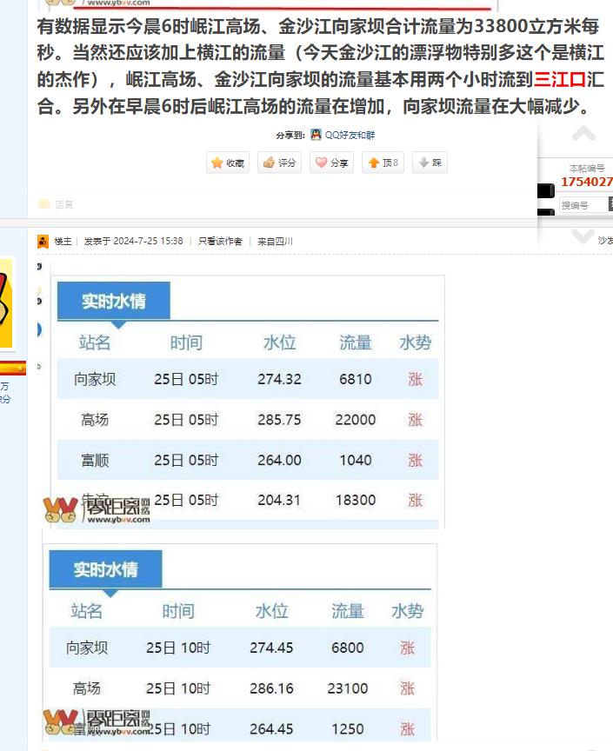Screen dimensions: 613x751
Task: Click the 搜编号 search input field
Action: (x=581, y=205)
